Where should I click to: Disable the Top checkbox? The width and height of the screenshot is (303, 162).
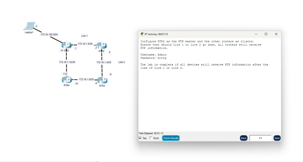(x=140, y=138)
